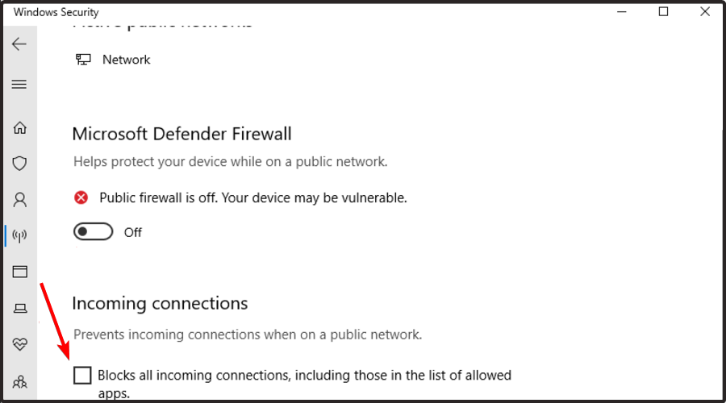Open Device security laptop icon
The width and height of the screenshot is (726, 403).
point(19,308)
